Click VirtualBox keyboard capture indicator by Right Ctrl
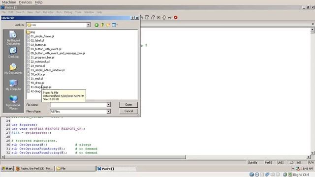Viewport: 315px width, 177px height. point(290,175)
